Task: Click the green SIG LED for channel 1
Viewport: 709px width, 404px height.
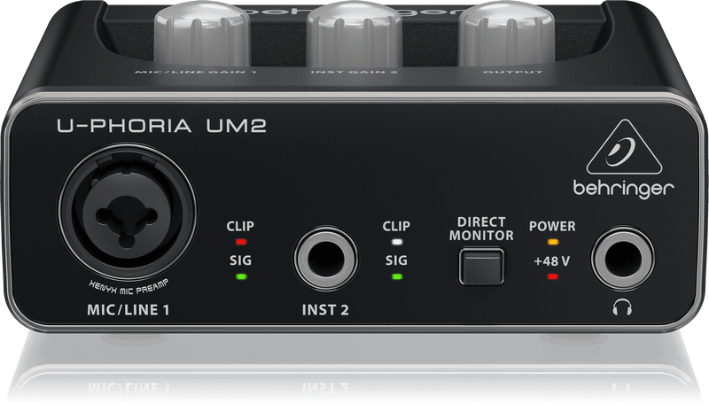Action: point(241,276)
